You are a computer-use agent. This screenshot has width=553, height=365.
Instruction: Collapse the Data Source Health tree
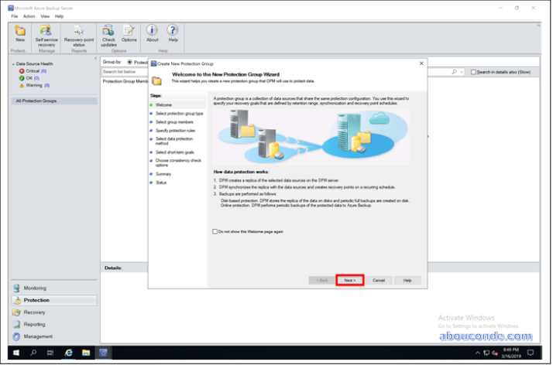[13, 64]
